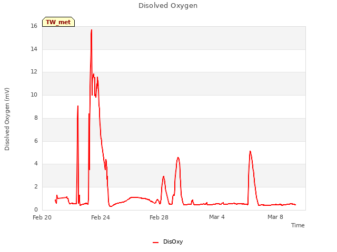
Task: Click the 0 y-axis tick label
Action: pos(36,209)
